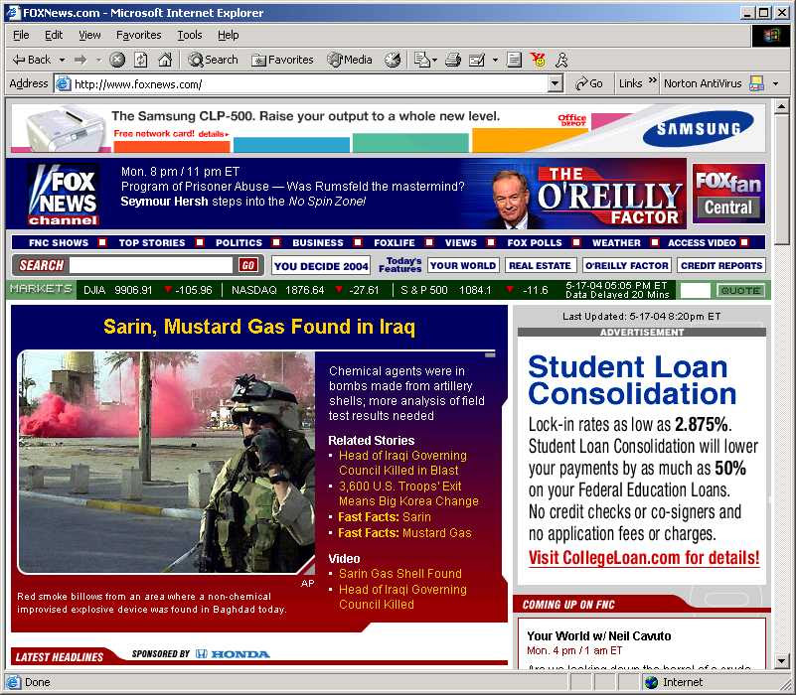Open the File menu
This screenshot has width=796, height=695.
(21, 35)
